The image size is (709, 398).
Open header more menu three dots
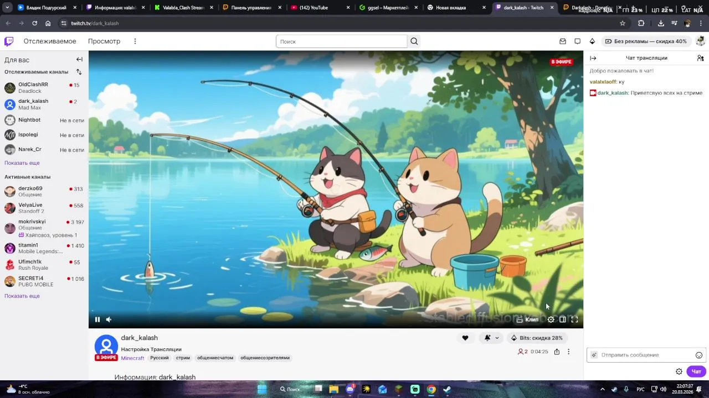(x=135, y=41)
